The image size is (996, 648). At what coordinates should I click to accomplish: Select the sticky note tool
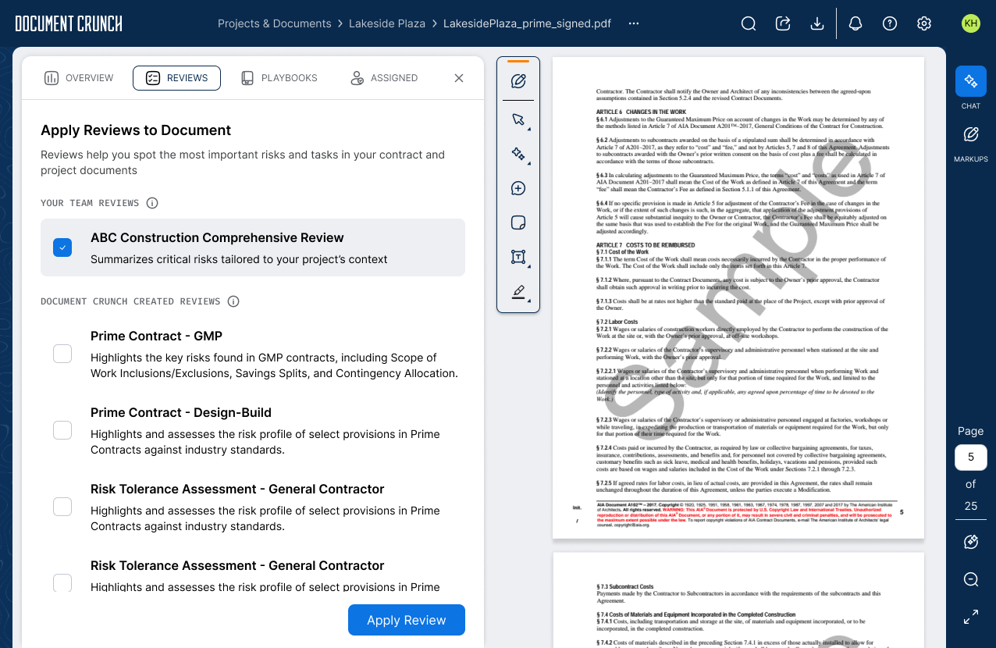pyautogui.click(x=518, y=223)
